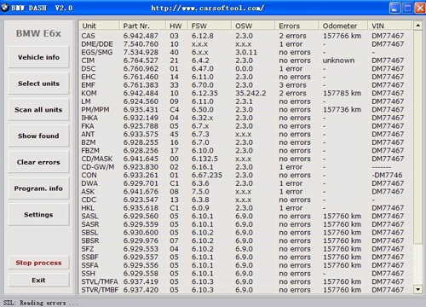Image resolution: width=426 pixels, height=307 pixels.
Task: Click the Show found button
Action: (38, 136)
